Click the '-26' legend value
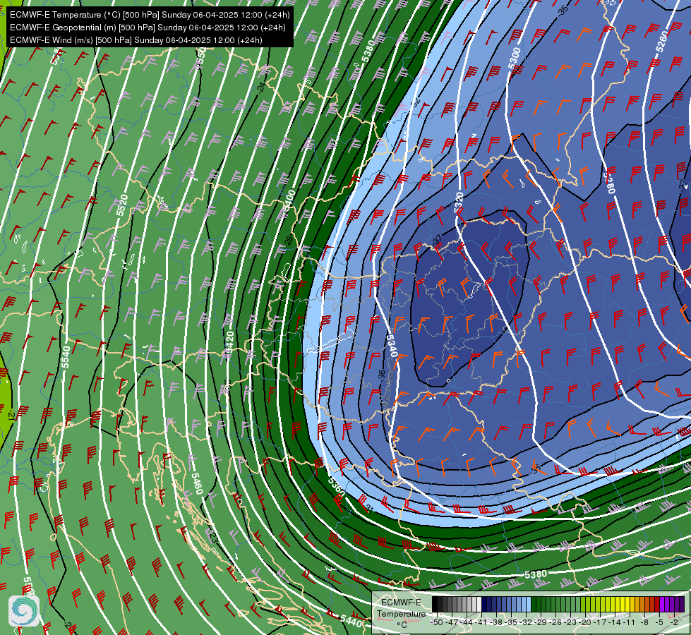 tap(555, 623)
